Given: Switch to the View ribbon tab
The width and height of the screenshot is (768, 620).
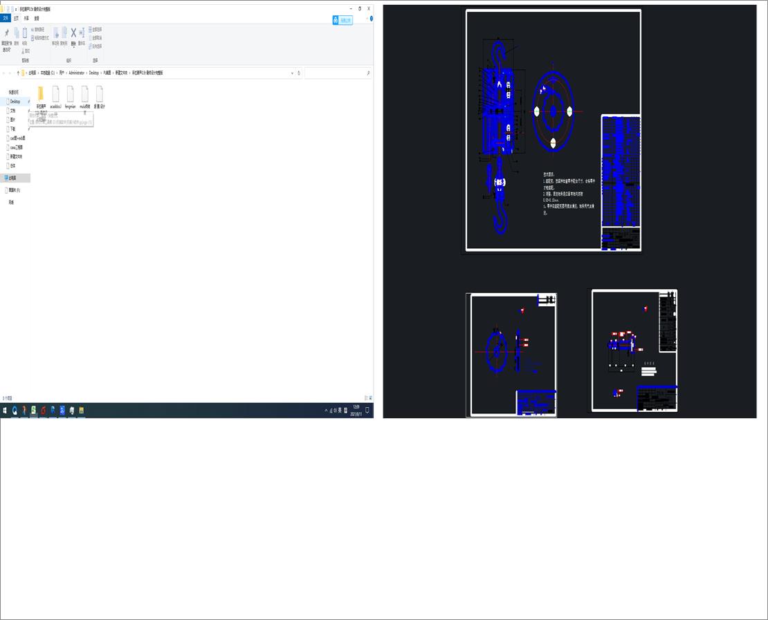Looking at the screenshot, I should coord(37,18).
